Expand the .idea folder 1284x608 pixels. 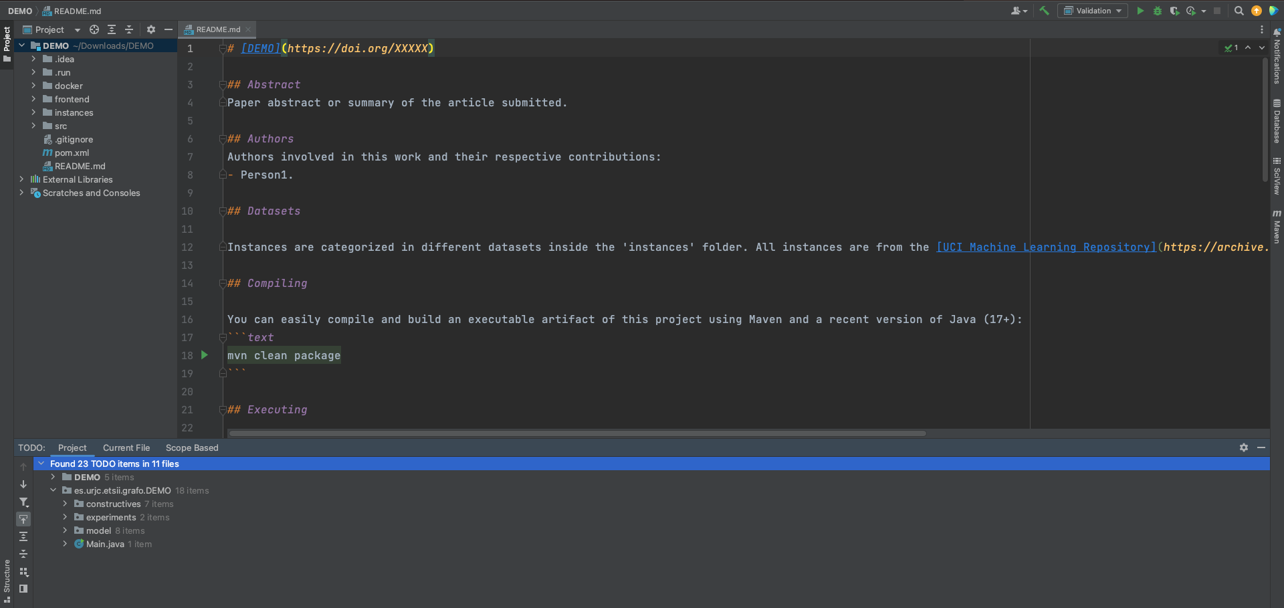[33, 59]
